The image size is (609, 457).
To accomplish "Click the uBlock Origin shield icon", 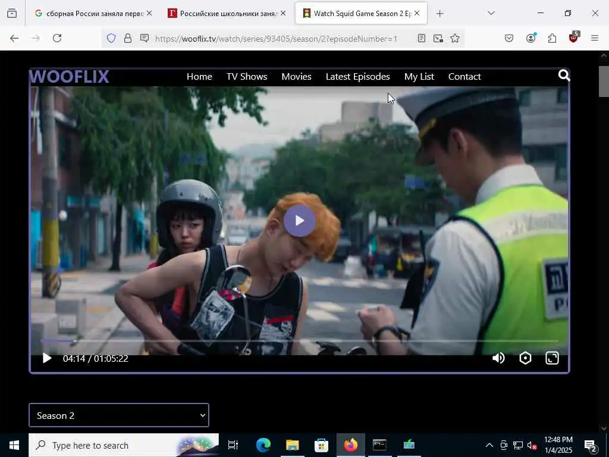I will click(574, 37).
